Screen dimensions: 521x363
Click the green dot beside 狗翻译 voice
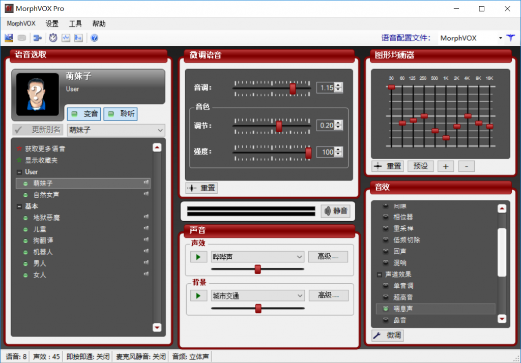pyautogui.click(x=25, y=241)
